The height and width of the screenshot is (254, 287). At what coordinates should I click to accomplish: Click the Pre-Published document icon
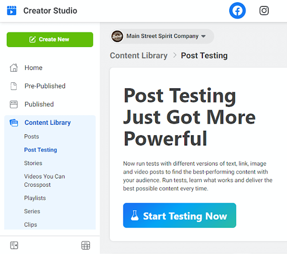[13, 86]
